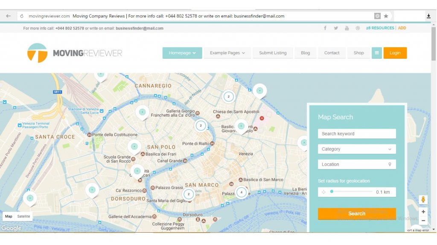Image resolution: width=437 pixels, height=245 pixels.
Task: Click the Ponte di Rialto map label
Action: [x=195, y=144]
